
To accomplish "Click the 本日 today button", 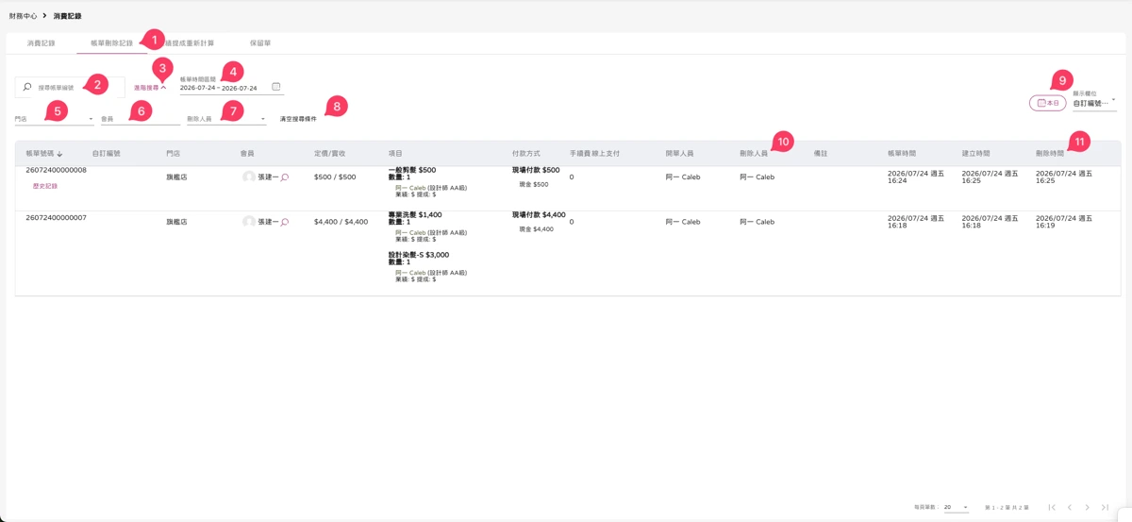I will click(1048, 103).
